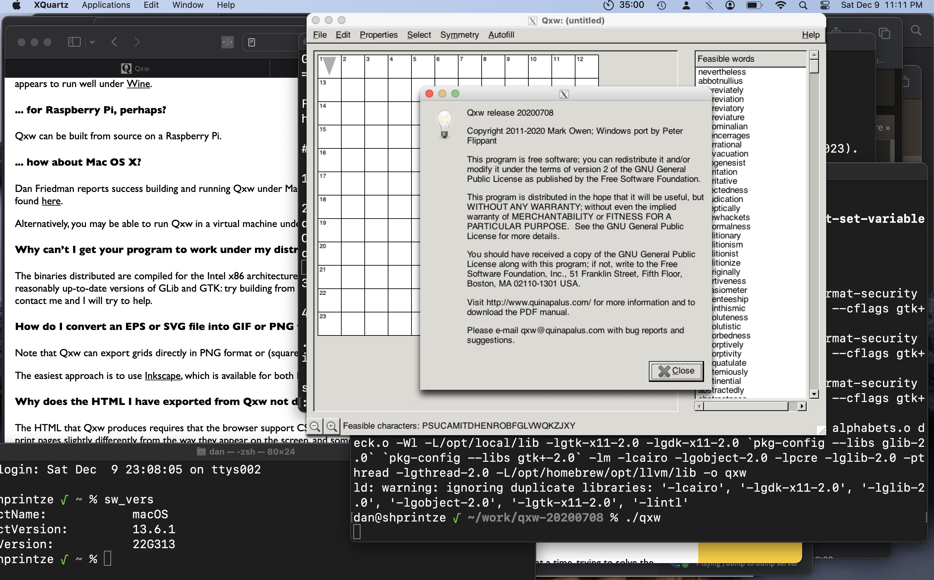Expand the Safari sidebar dropdown chevron
Screen dimensions: 934x580
point(92,42)
